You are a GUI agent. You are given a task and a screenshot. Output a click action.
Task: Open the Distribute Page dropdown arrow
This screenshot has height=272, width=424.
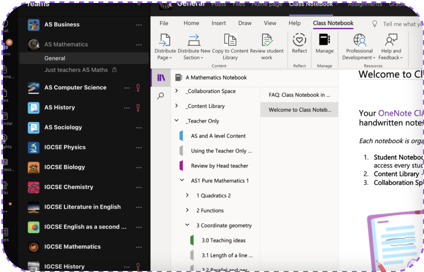pyautogui.click(x=171, y=58)
